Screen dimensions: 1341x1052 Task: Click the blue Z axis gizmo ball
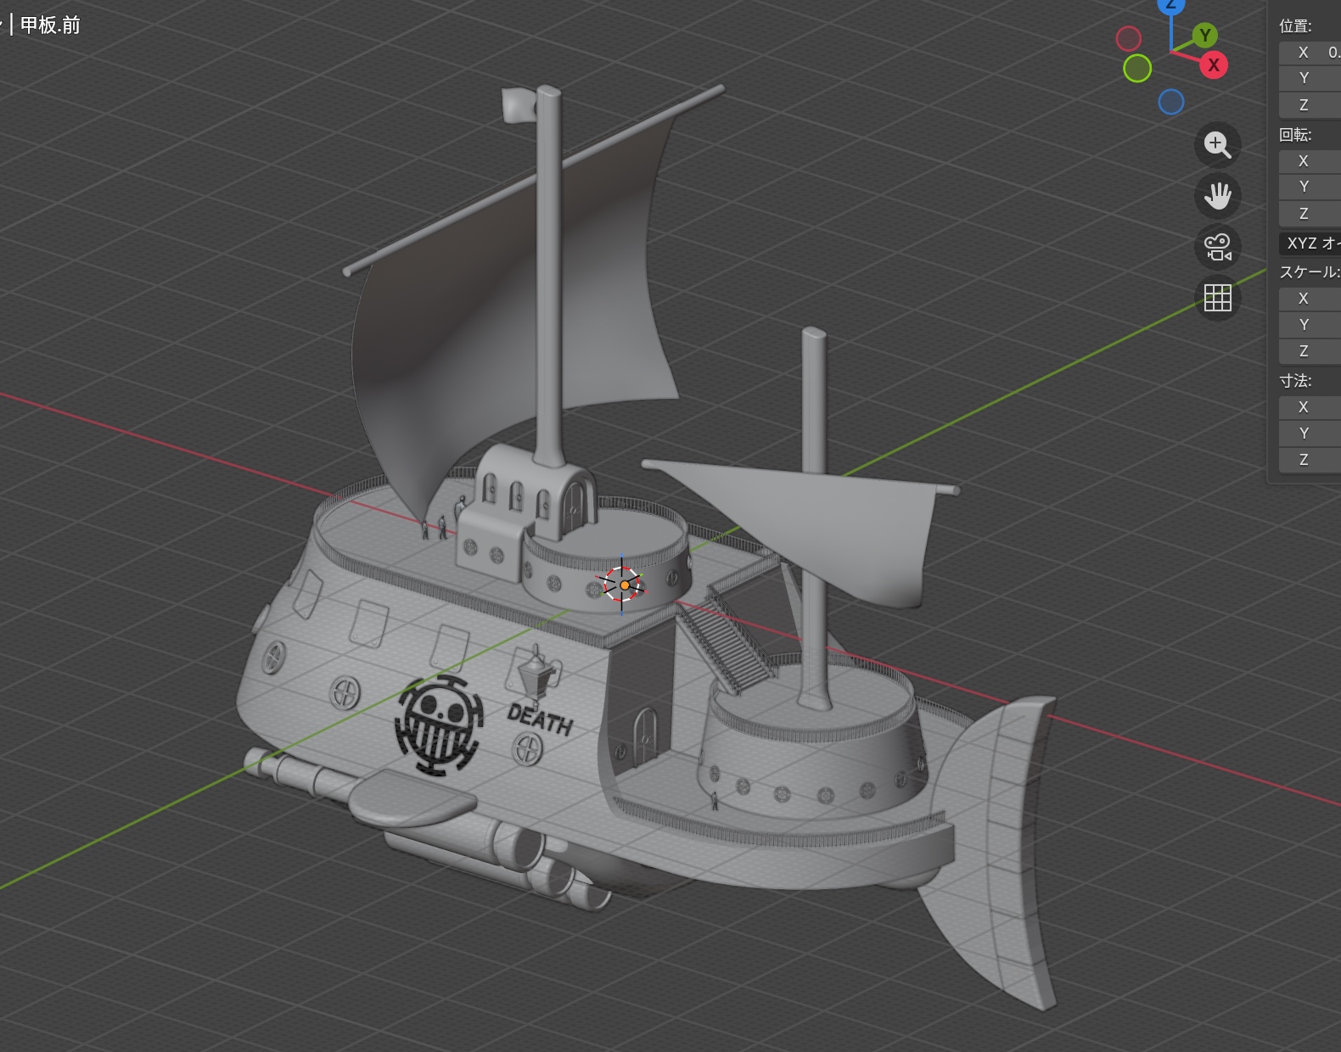click(x=1171, y=5)
